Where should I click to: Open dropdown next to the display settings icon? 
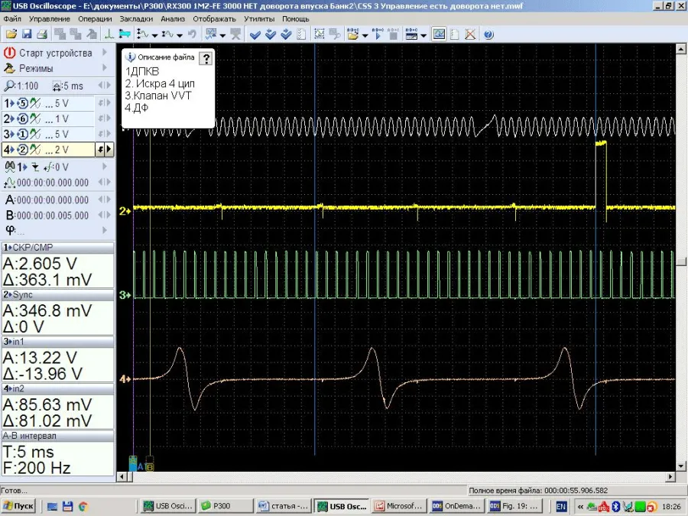(222, 35)
